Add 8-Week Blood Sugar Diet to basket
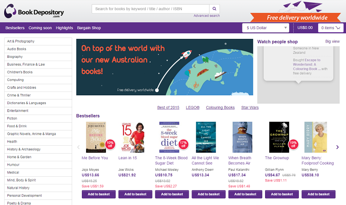This screenshot has width=346, height=205. (172, 194)
